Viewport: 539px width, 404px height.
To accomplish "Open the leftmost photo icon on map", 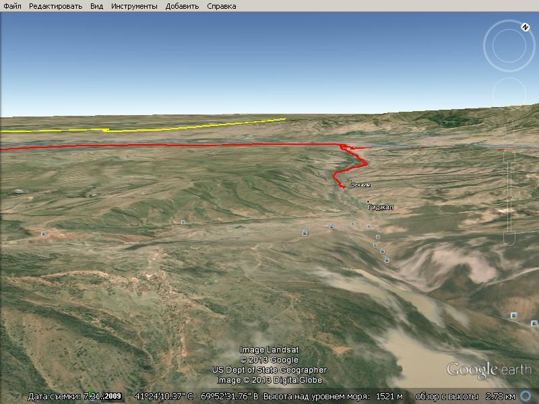I will pos(44,234).
